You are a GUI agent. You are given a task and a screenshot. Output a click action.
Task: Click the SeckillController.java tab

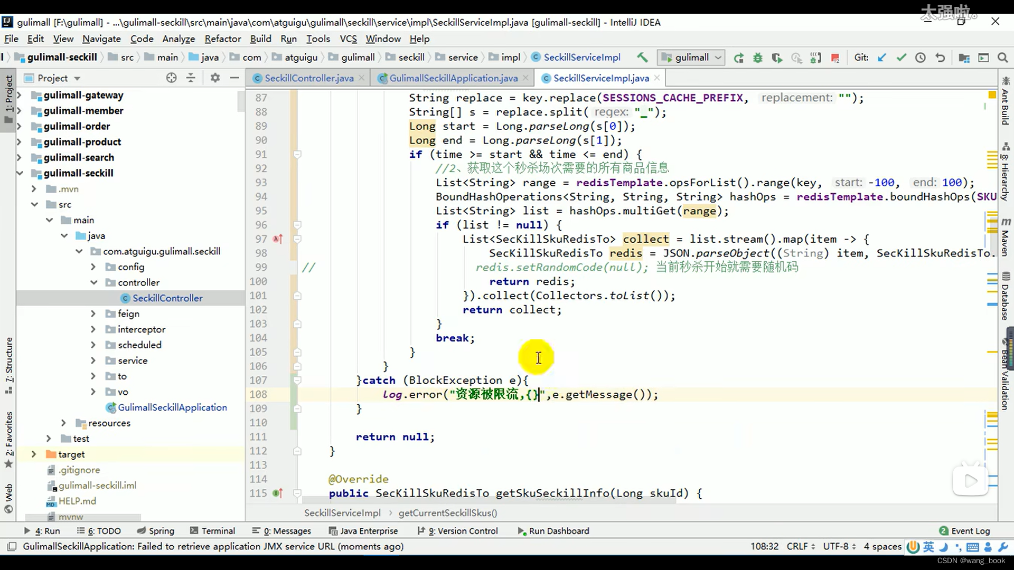310,78
